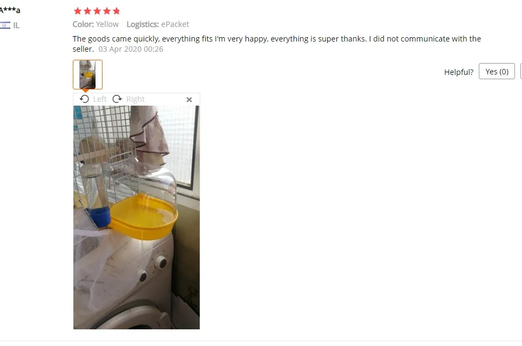The image size is (522, 346).
Task: Click the 'Left' rotate label
Action: coord(100,99)
